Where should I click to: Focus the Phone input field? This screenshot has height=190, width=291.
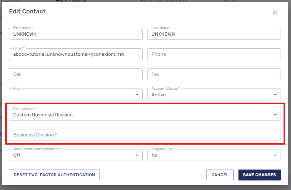click(214, 54)
